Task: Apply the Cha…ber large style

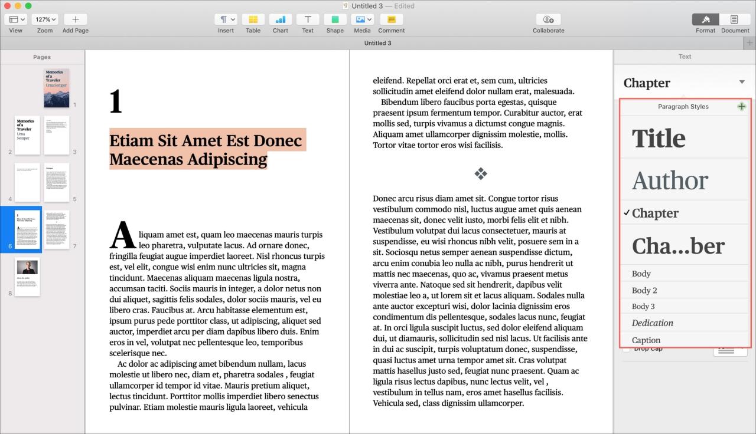Action: point(684,245)
